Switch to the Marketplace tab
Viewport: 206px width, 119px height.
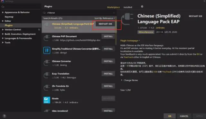(113, 7)
